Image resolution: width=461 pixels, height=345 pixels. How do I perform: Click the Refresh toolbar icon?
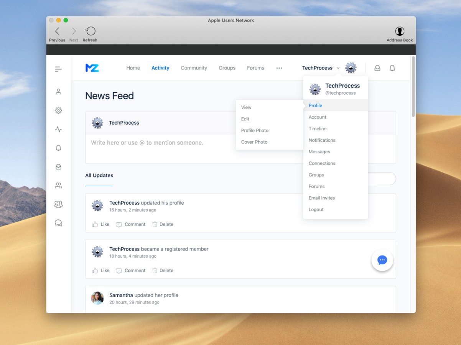point(90,31)
